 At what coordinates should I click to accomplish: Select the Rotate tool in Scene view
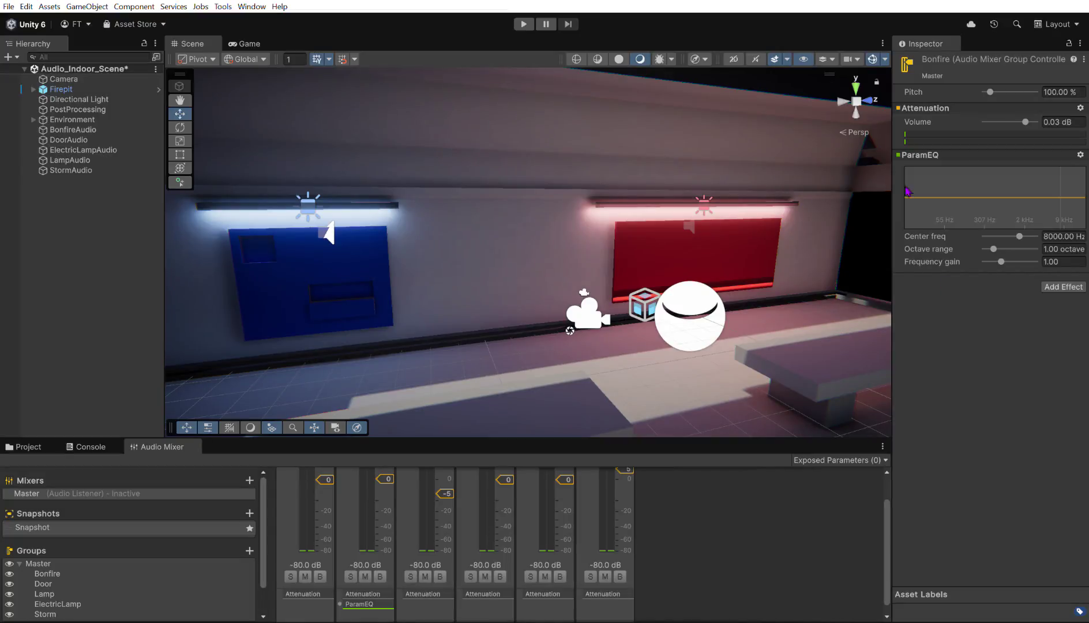[180, 127]
